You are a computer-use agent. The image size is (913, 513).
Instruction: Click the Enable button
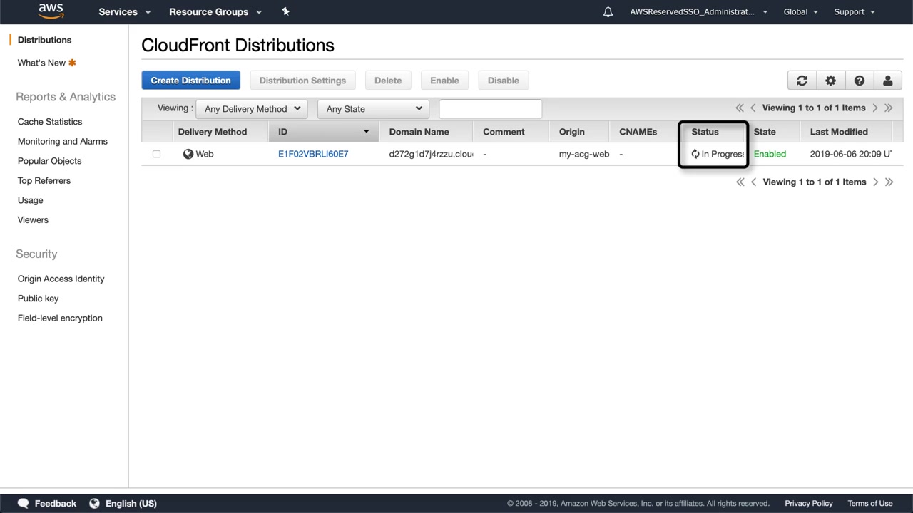point(444,81)
